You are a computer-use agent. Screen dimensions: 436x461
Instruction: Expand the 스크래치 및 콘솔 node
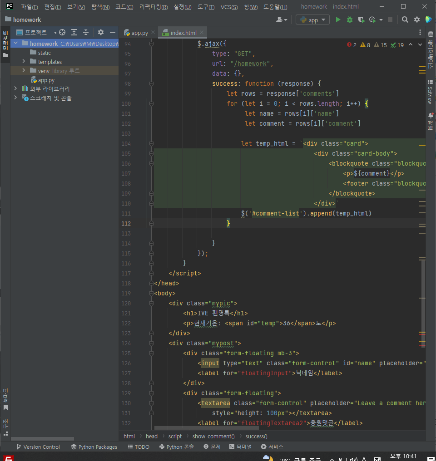15,97
